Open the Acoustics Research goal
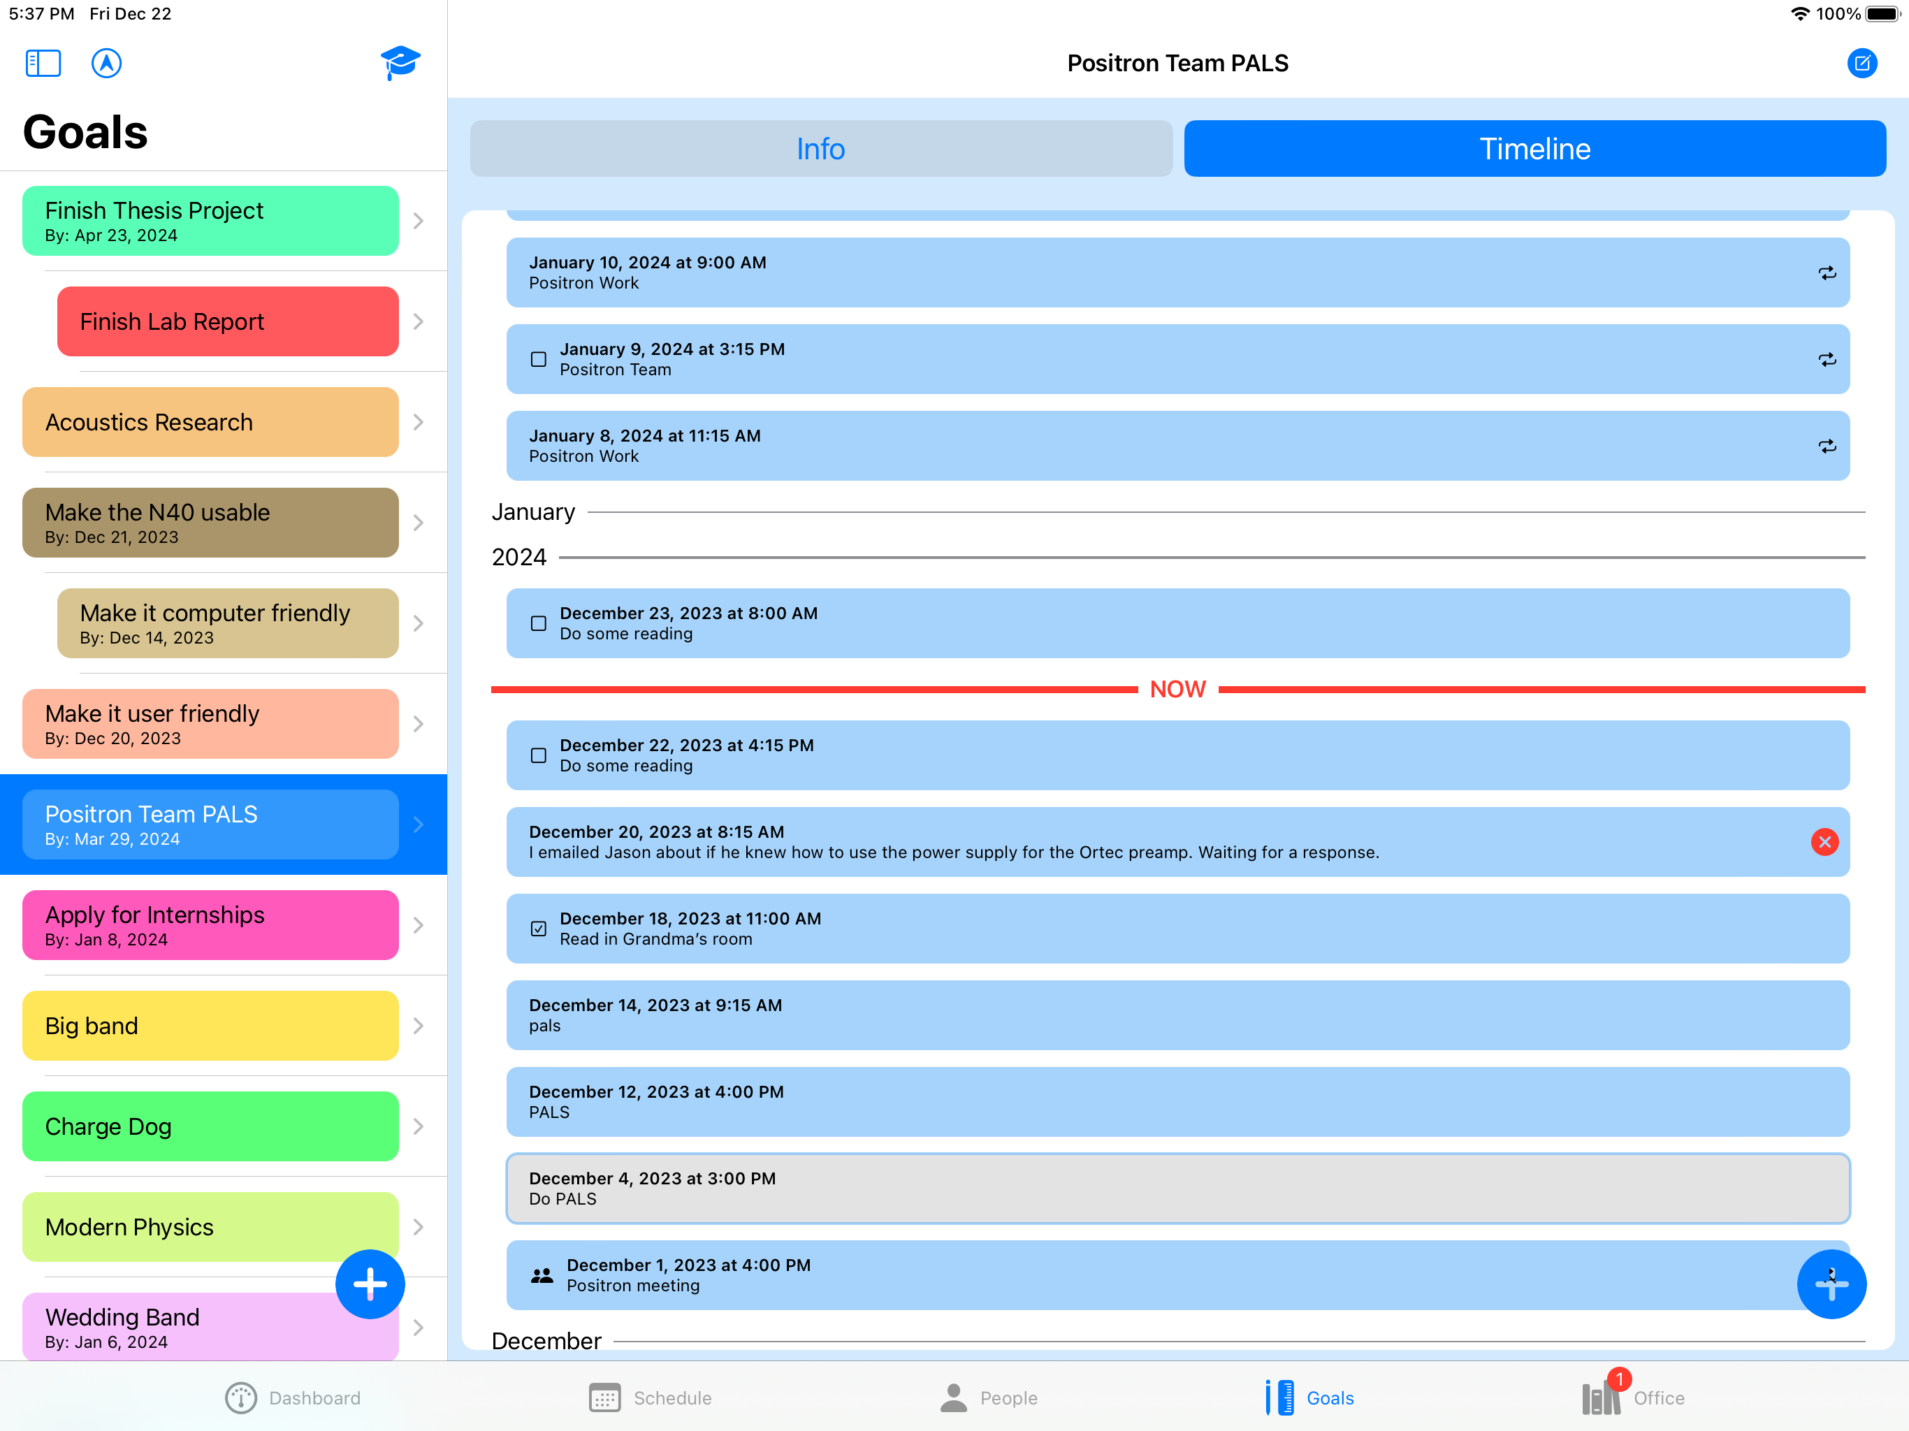 coord(210,422)
